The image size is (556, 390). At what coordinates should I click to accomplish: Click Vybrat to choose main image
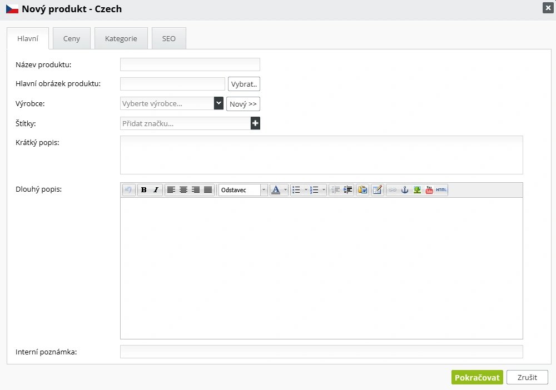[x=244, y=84]
